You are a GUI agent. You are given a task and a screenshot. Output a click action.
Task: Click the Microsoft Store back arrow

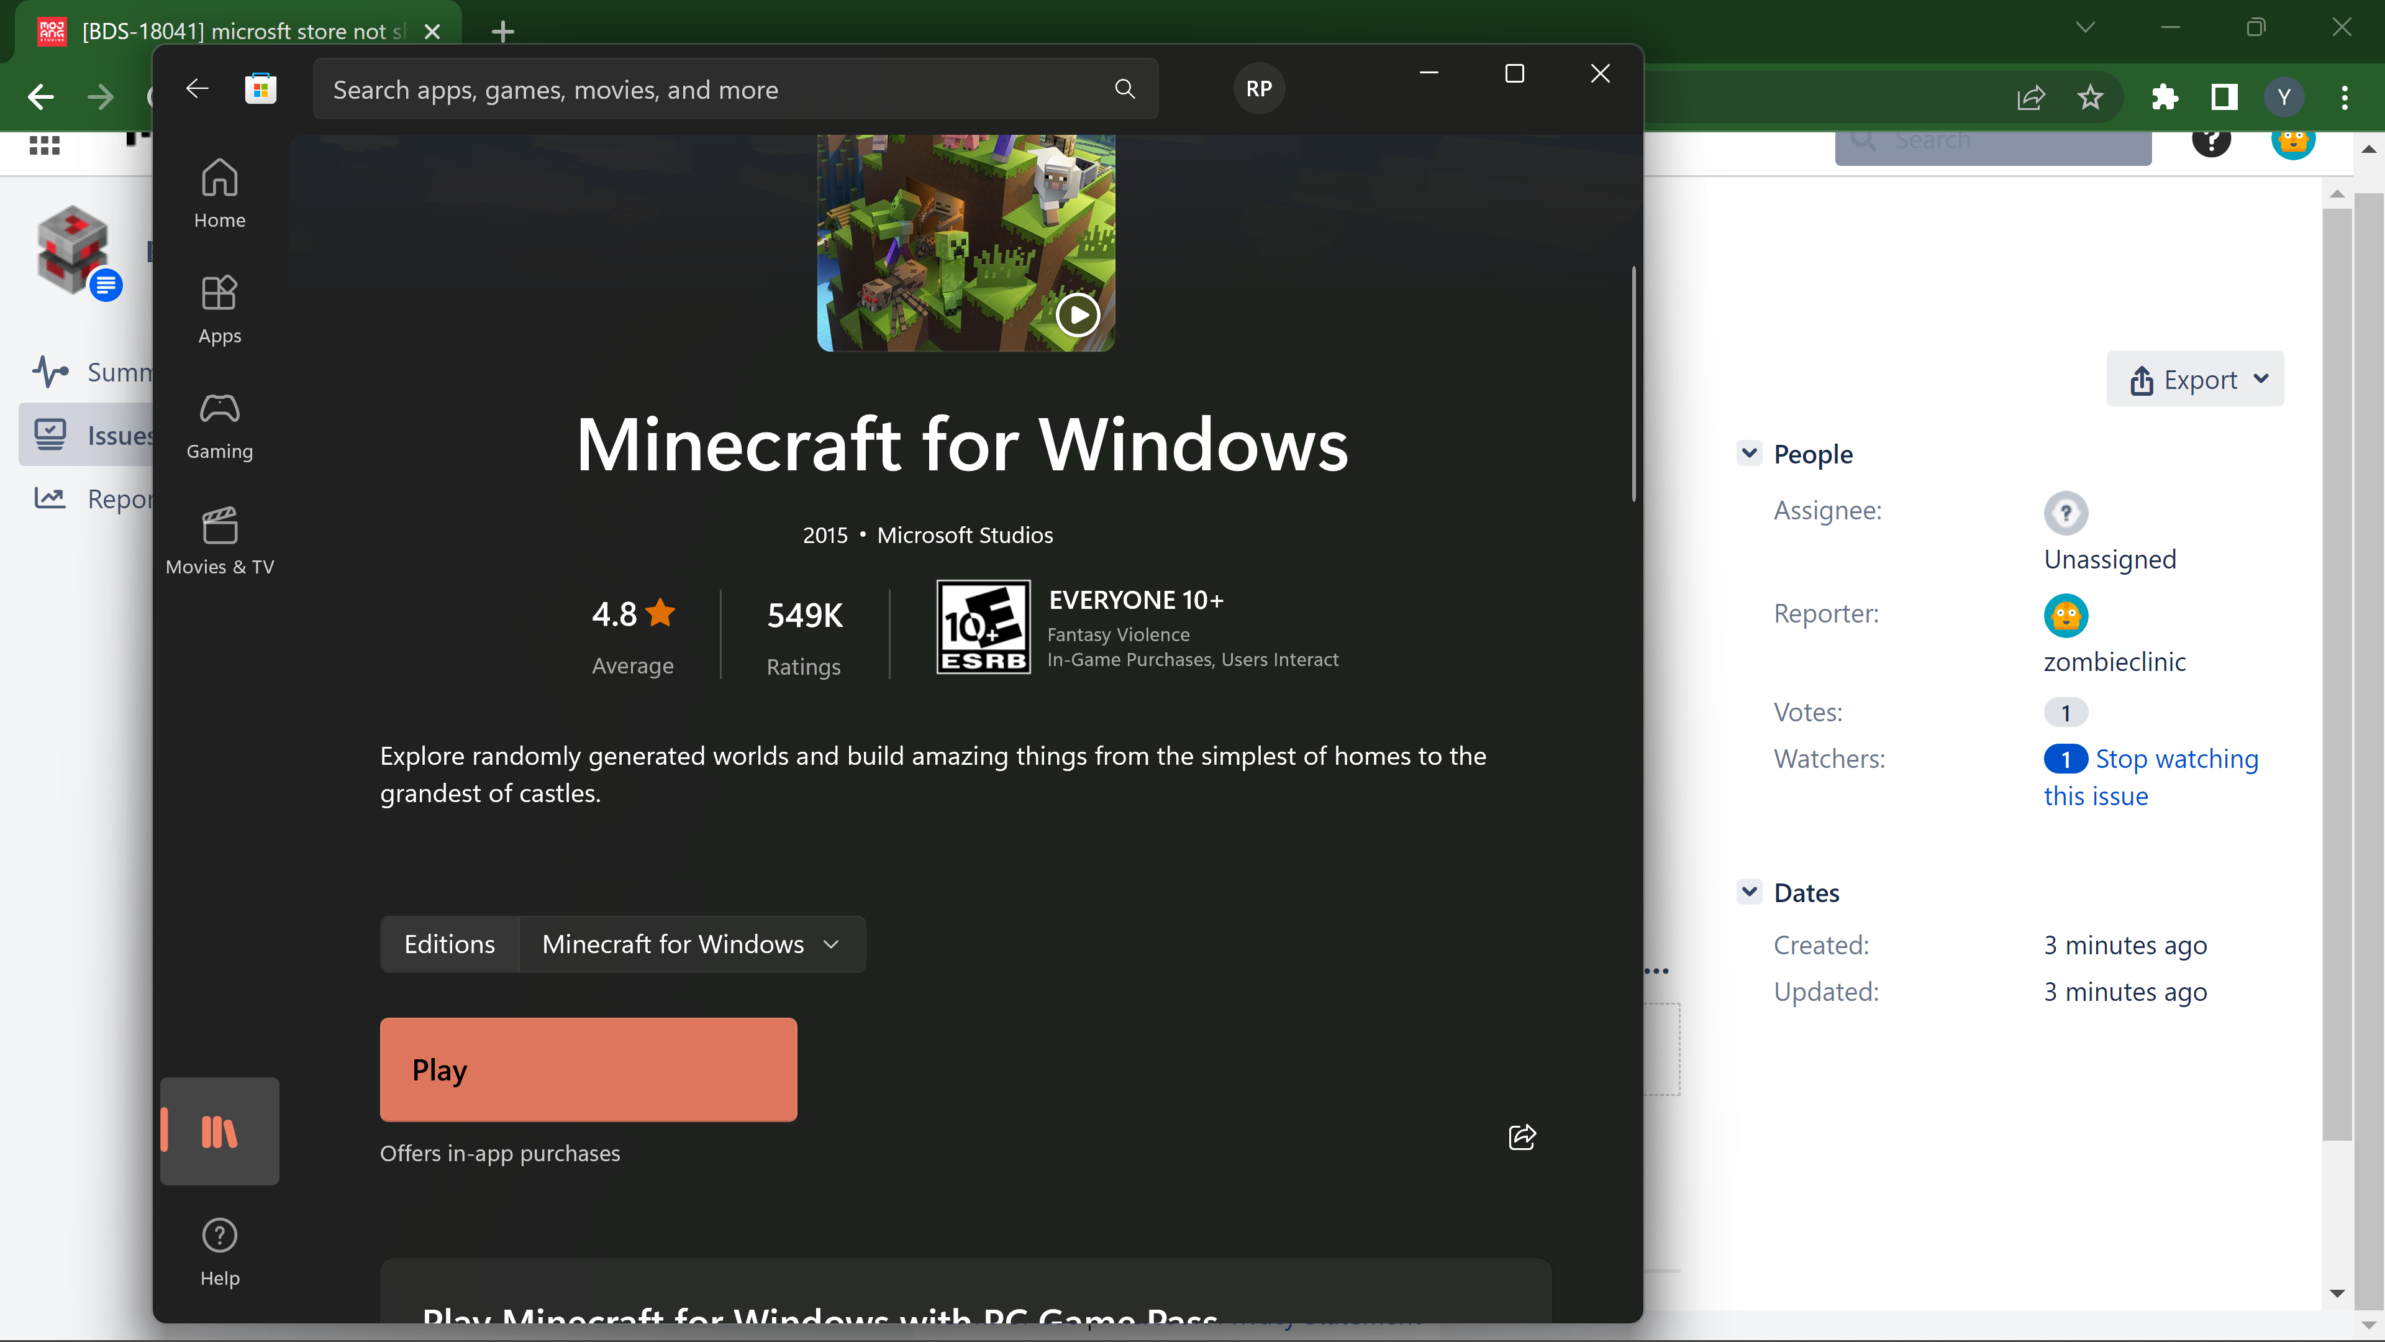(198, 89)
